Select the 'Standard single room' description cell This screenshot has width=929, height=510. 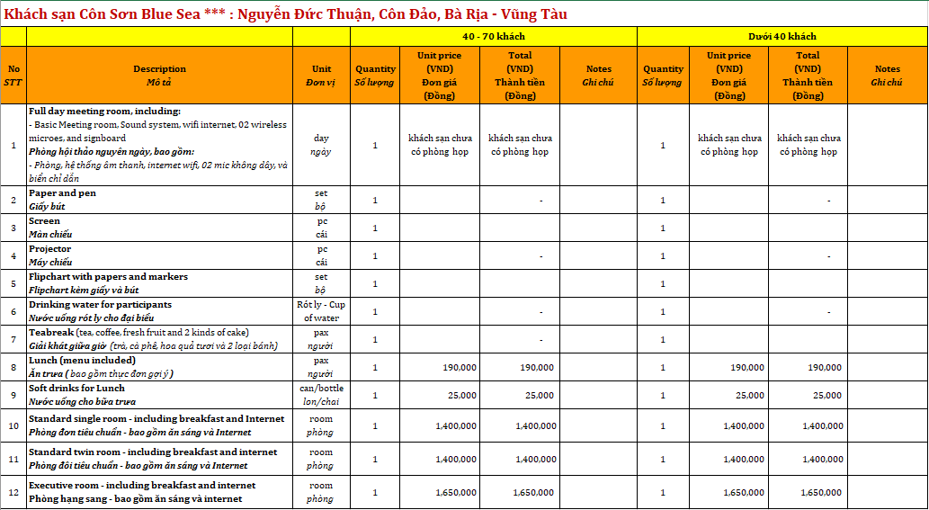(159, 425)
